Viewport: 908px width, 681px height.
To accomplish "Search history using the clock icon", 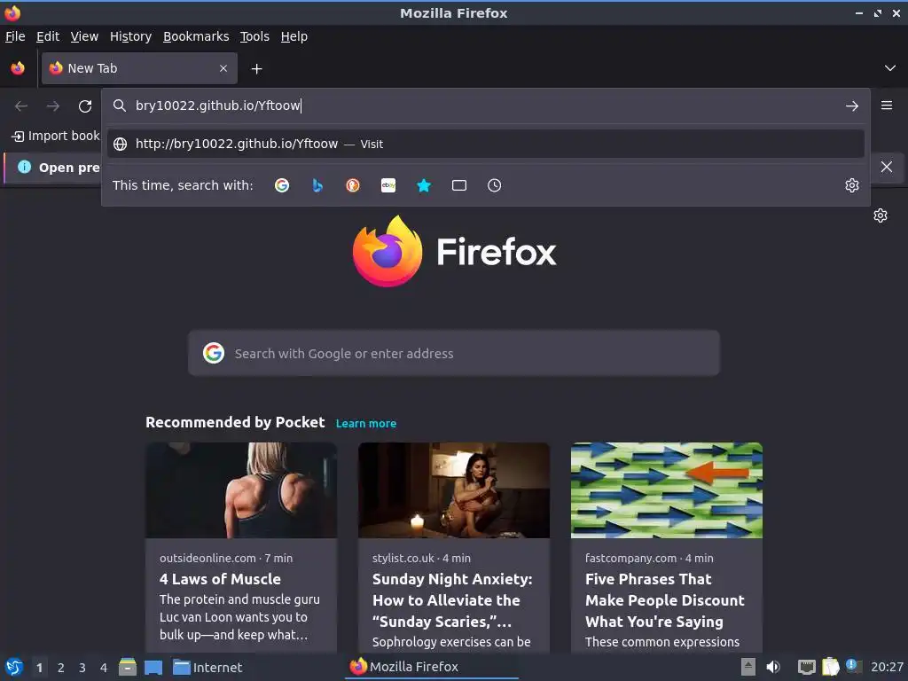I will [494, 185].
